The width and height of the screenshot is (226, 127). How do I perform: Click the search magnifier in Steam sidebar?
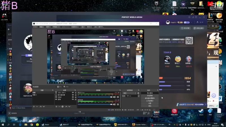(9, 44)
